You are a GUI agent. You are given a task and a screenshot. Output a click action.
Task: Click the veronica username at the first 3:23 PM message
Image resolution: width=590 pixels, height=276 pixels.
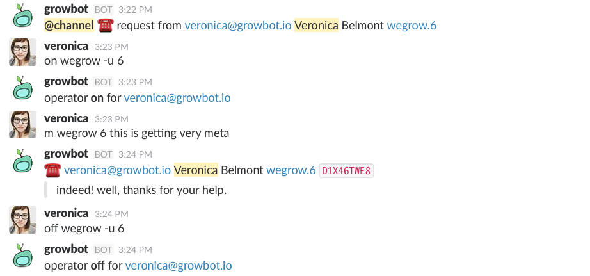pos(66,46)
